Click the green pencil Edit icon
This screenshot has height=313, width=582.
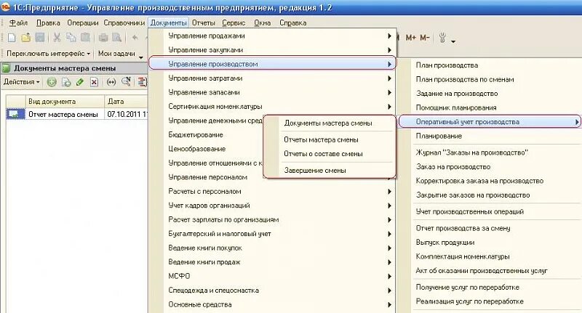[x=80, y=82]
